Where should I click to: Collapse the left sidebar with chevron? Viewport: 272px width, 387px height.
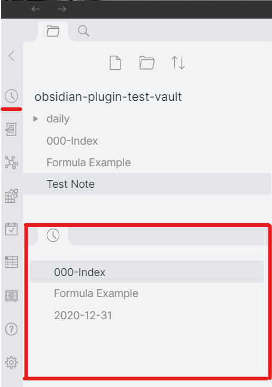pyautogui.click(x=11, y=56)
